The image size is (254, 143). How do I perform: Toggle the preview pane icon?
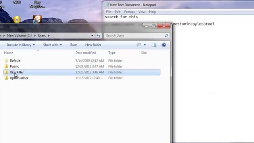tap(154, 45)
